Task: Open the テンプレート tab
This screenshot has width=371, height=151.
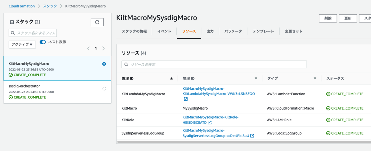Action: (x=263, y=31)
